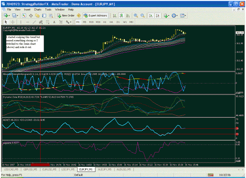Switch to the USDJPY,M5 chart tab

[x=68, y=169]
